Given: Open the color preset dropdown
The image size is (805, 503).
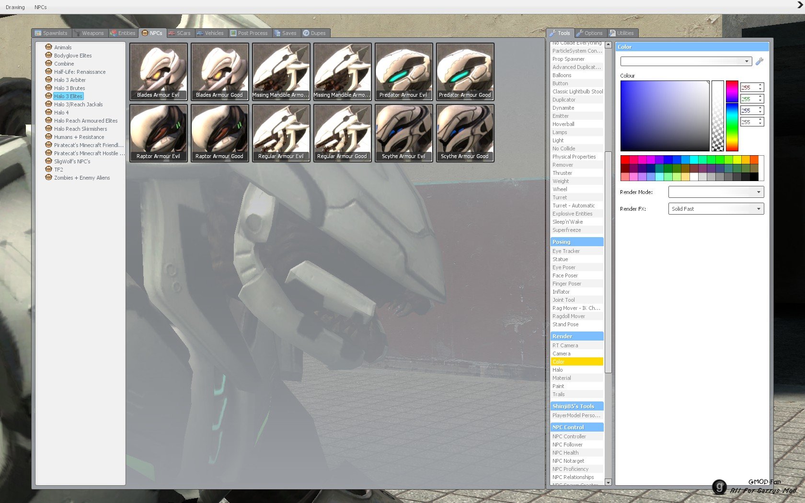Looking at the screenshot, I should click(x=686, y=61).
